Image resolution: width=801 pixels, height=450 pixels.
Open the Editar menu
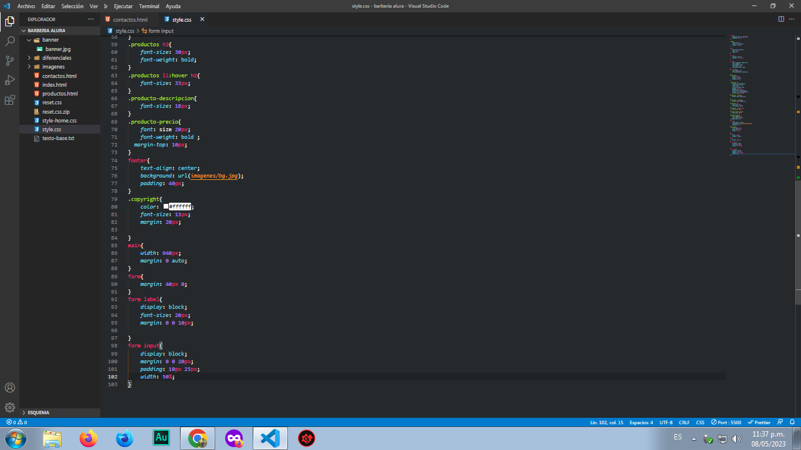point(48,6)
